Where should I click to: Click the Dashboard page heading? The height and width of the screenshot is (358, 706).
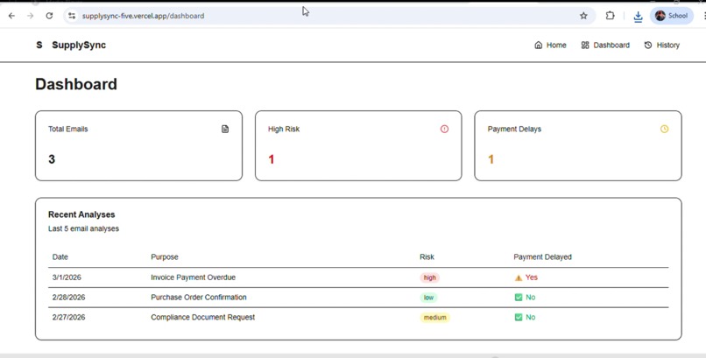coord(76,84)
